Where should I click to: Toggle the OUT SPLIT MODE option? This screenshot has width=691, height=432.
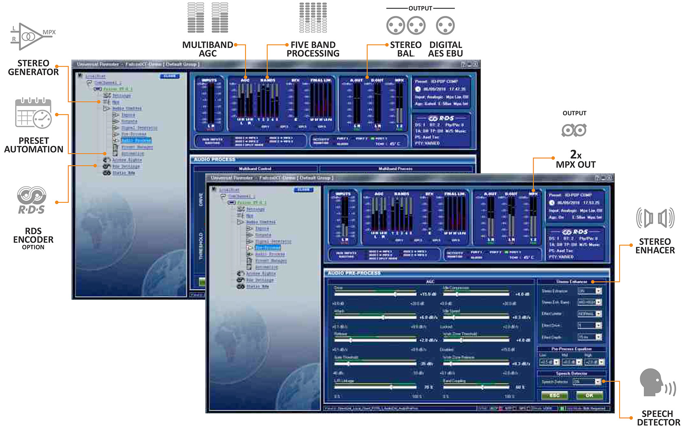tap(383, 258)
